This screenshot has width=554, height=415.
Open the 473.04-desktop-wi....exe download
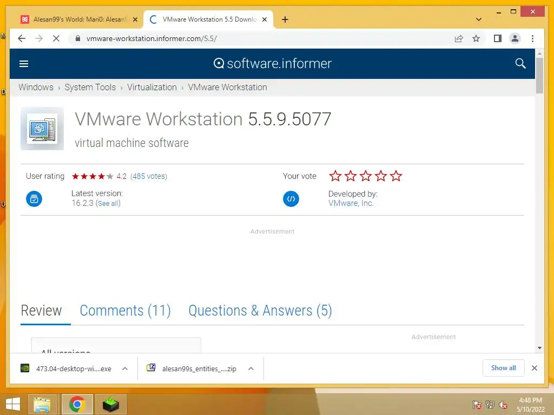click(67, 369)
